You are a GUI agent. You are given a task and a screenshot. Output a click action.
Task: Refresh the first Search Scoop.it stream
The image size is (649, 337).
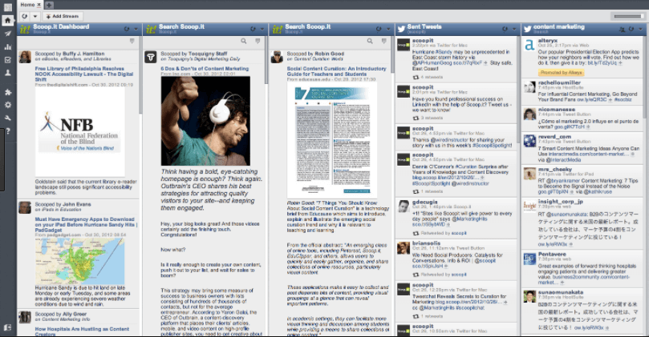click(253, 29)
